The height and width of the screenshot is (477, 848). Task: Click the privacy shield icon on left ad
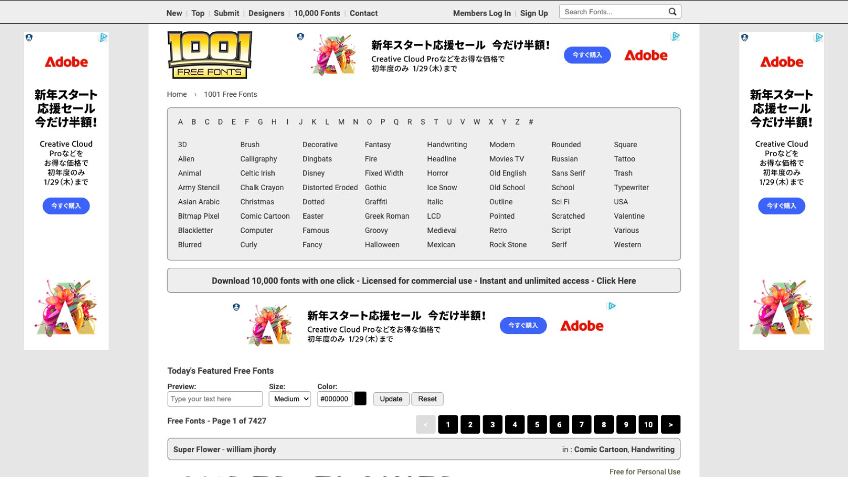click(x=29, y=37)
